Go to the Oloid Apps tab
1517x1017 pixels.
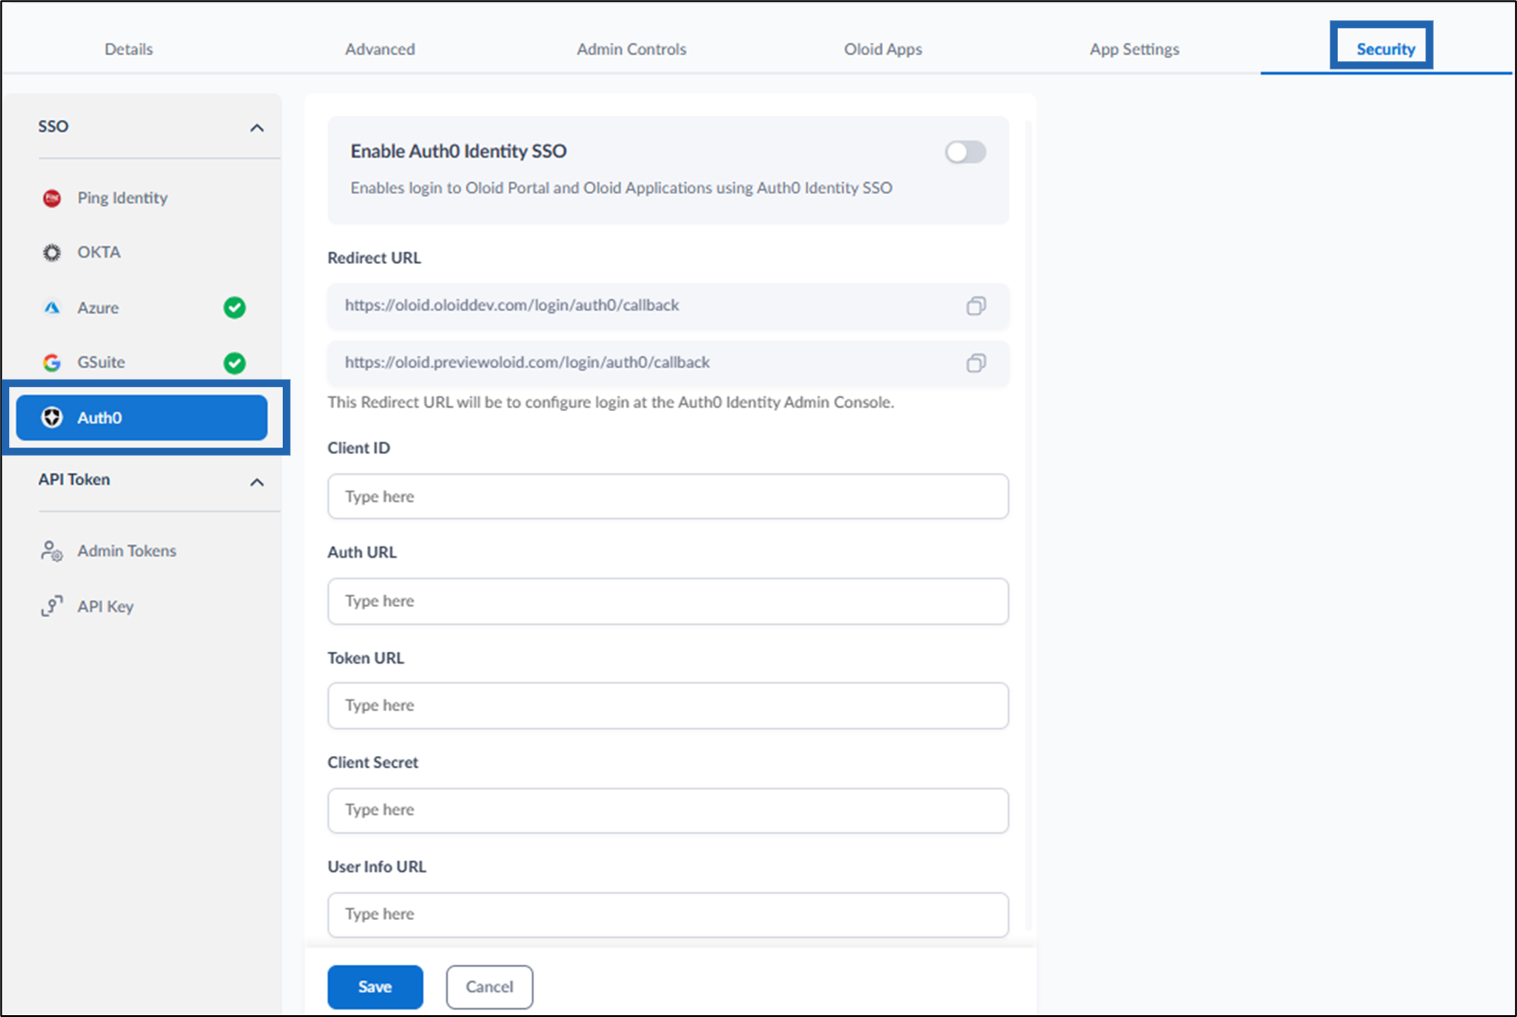pos(883,49)
